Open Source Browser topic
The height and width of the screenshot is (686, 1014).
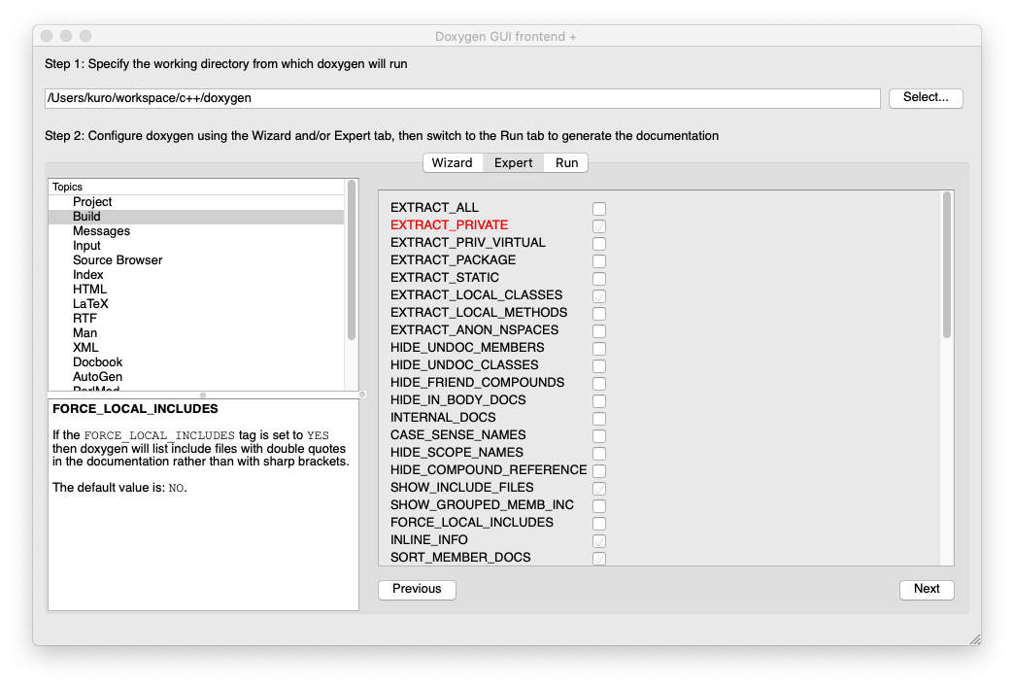click(196, 260)
